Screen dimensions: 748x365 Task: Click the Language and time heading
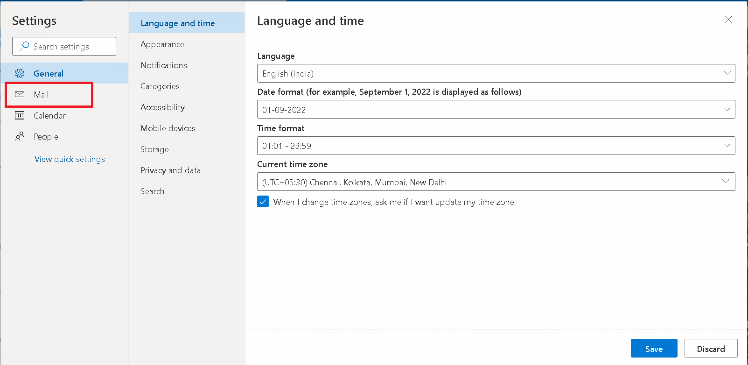pyautogui.click(x=310, y=21)
